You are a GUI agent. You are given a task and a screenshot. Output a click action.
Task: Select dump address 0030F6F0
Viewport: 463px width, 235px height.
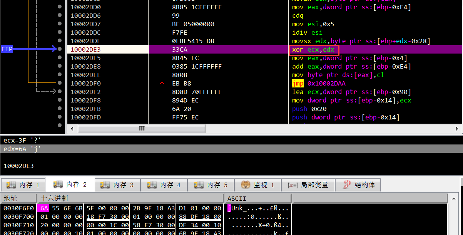[18, 208]
